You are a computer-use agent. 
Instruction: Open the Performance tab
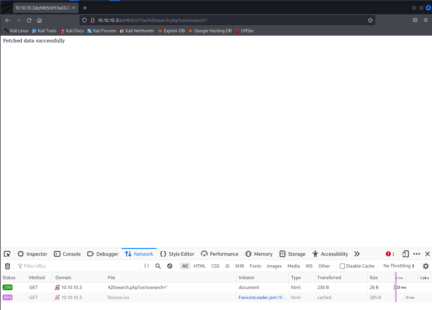(220, 254)
